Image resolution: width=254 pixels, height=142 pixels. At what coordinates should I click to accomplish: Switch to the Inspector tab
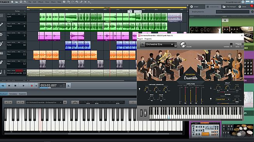click(x=23, y=94)
